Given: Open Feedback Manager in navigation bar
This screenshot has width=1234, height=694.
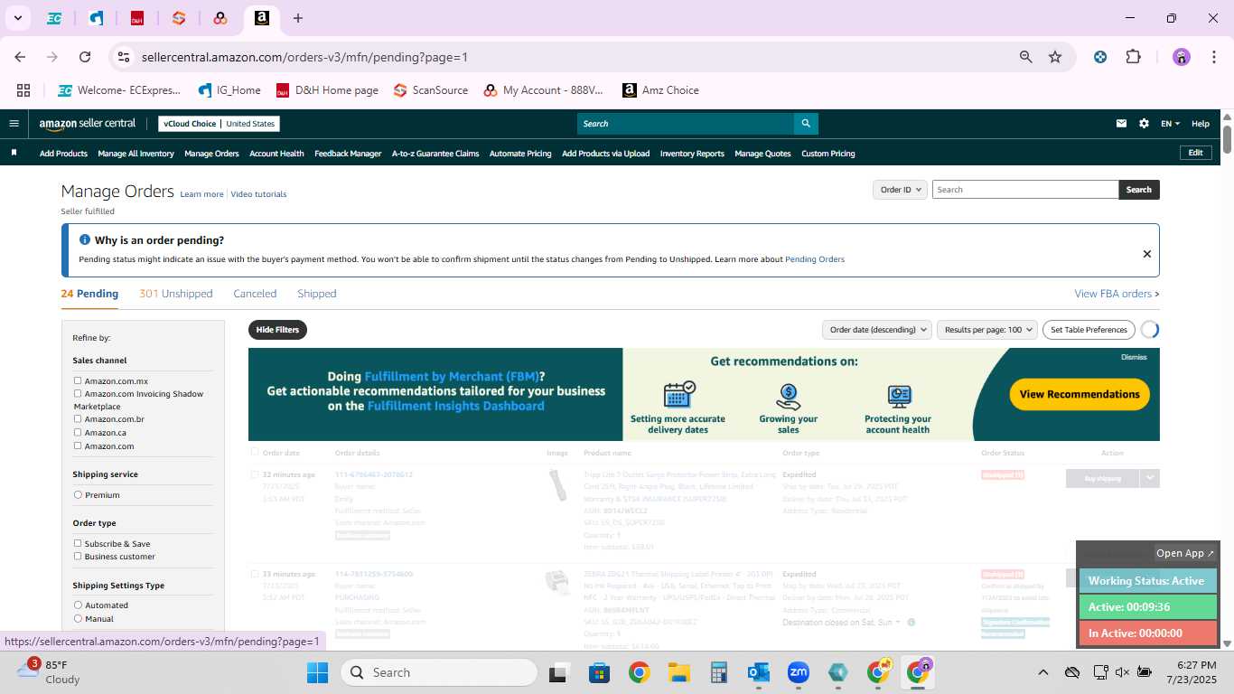Looking at the screenshot, I should 348,154.
